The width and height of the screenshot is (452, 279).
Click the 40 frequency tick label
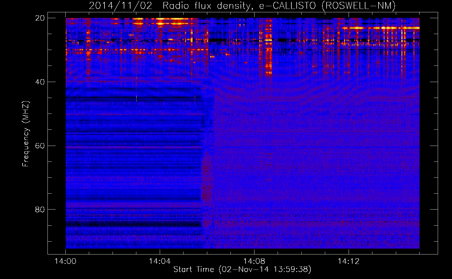40,82
